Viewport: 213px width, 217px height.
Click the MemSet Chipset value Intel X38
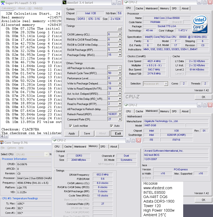click(x=91, y=13)
